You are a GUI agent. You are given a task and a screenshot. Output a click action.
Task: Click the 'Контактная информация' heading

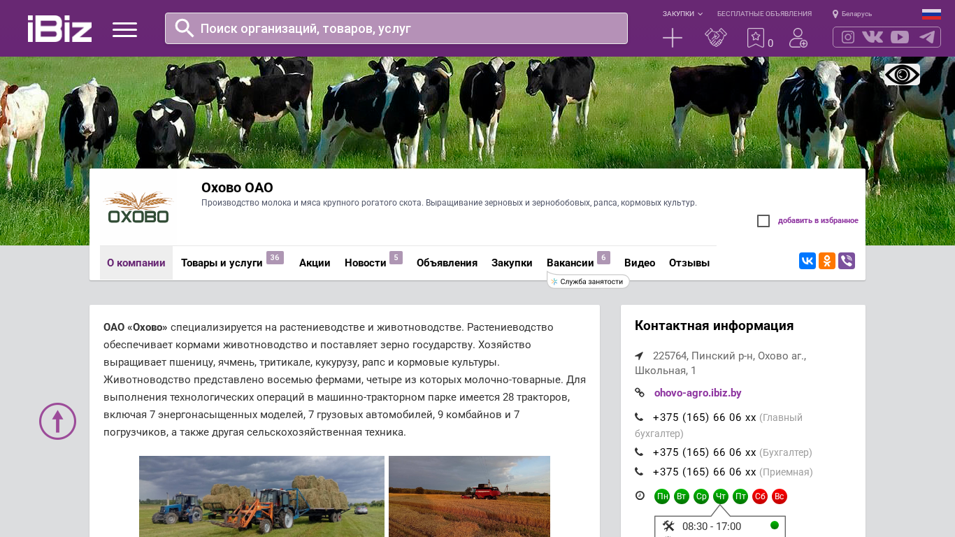pyautogui.click(x=714, y=326)
